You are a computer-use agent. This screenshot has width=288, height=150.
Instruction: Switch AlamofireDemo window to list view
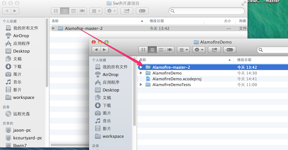coord(152,50)
